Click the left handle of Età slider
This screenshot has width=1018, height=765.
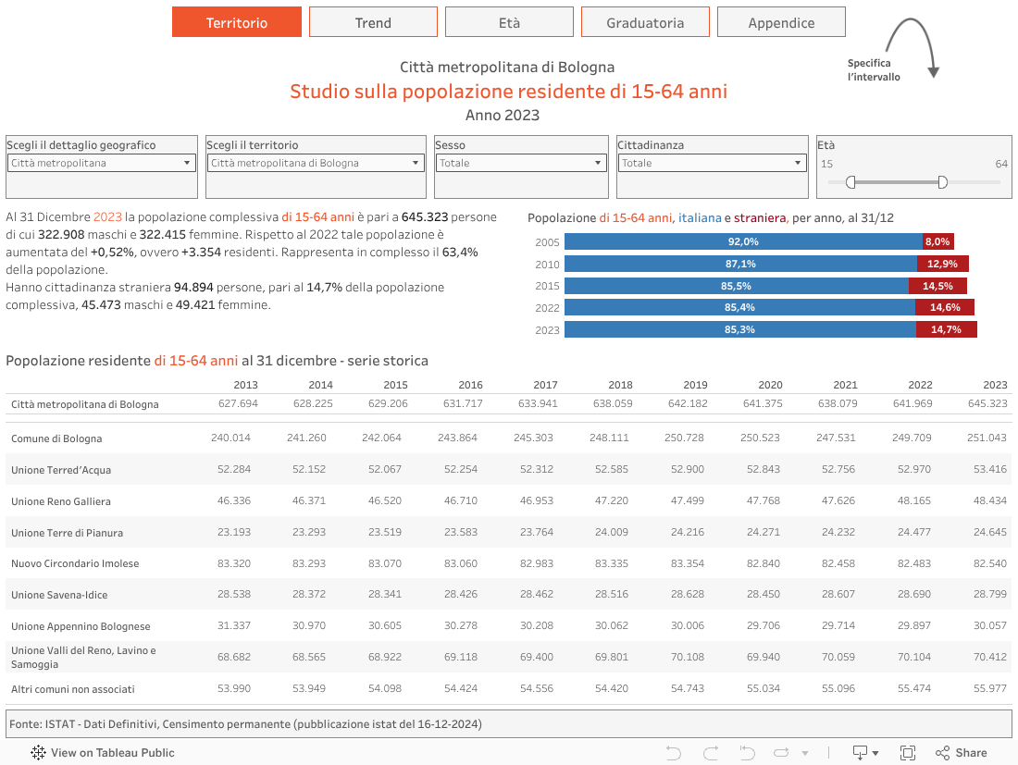pyautogui.click(x=850, y=182)
